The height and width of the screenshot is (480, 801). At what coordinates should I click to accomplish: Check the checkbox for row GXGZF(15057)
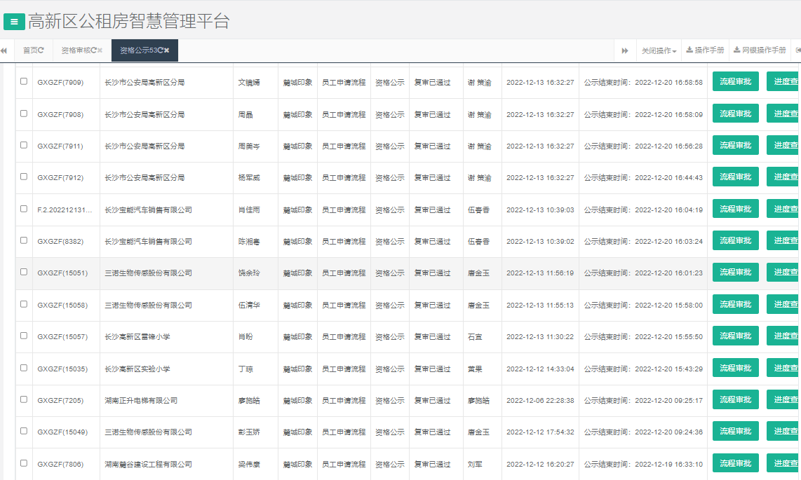pos(23,336)
